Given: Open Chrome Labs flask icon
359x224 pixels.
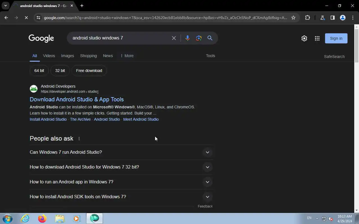Looking at the screenshot, I should pyautogui.click(x=322, y=18).
